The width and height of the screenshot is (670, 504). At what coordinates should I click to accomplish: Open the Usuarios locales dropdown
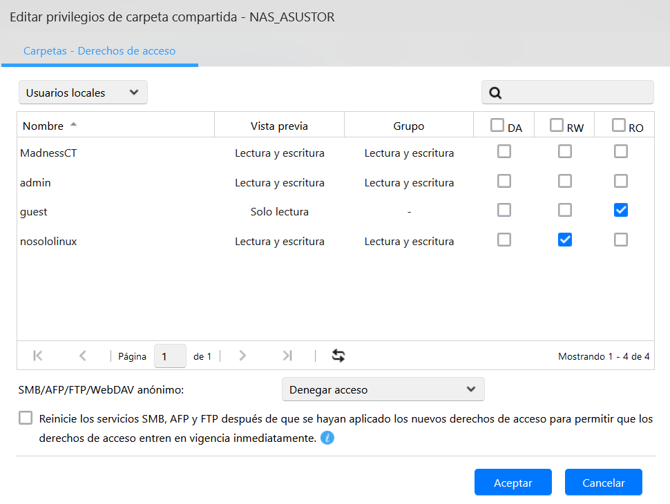pyautogui.click(x=83, y=93)
